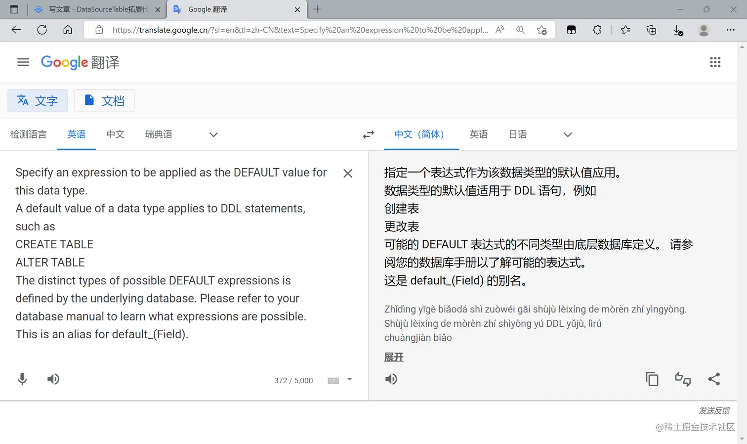Viewport: 747px width, 444px height.
Task: Edit the English source text box
Action: [171, 253]
